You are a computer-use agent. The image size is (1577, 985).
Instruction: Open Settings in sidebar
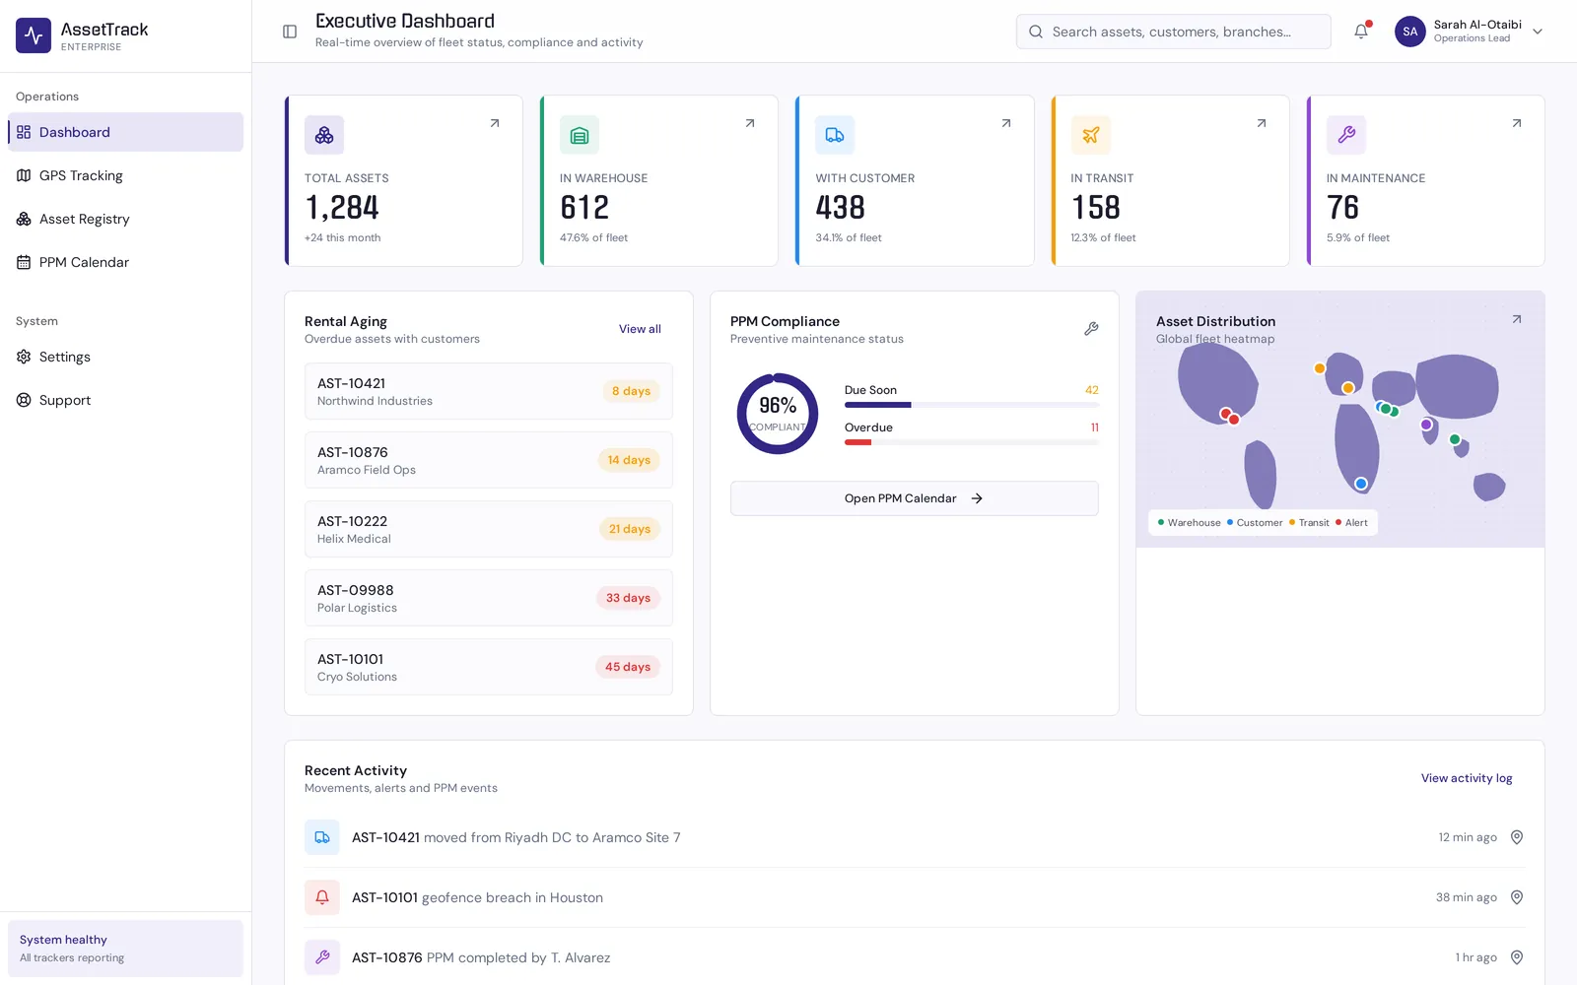click(x=125, y=357)
